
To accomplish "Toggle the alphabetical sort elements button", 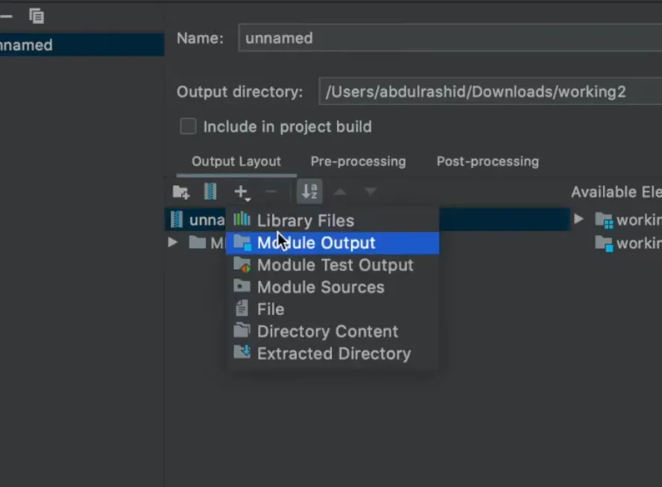I will pyautogui.click(x=309, y=191).
